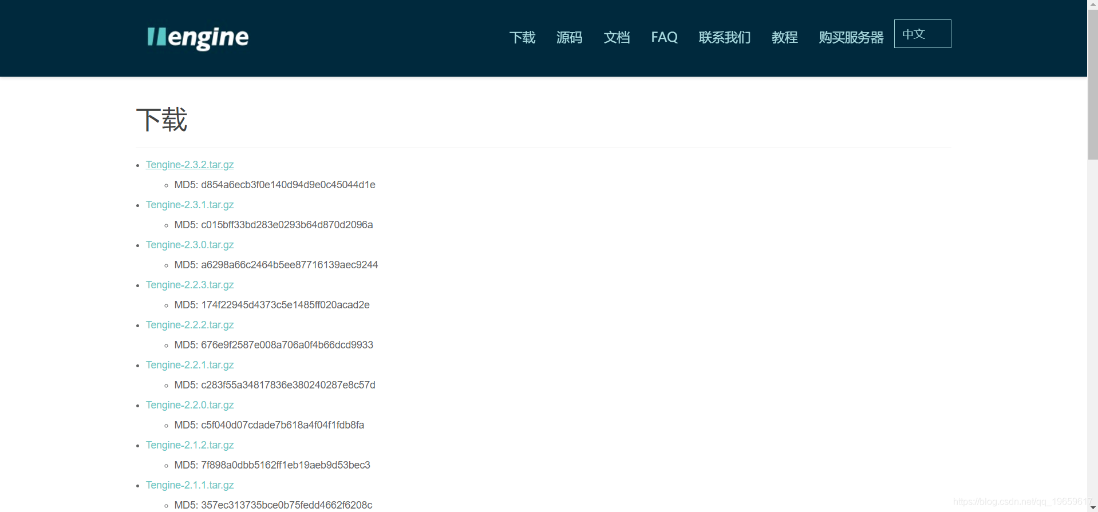Click the vertical scrollbar thumb
Screen dimensions: 1098x512
[1093, 85]
